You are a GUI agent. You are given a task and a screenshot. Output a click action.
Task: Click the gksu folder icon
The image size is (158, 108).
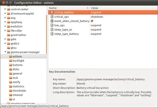point(8,48)
